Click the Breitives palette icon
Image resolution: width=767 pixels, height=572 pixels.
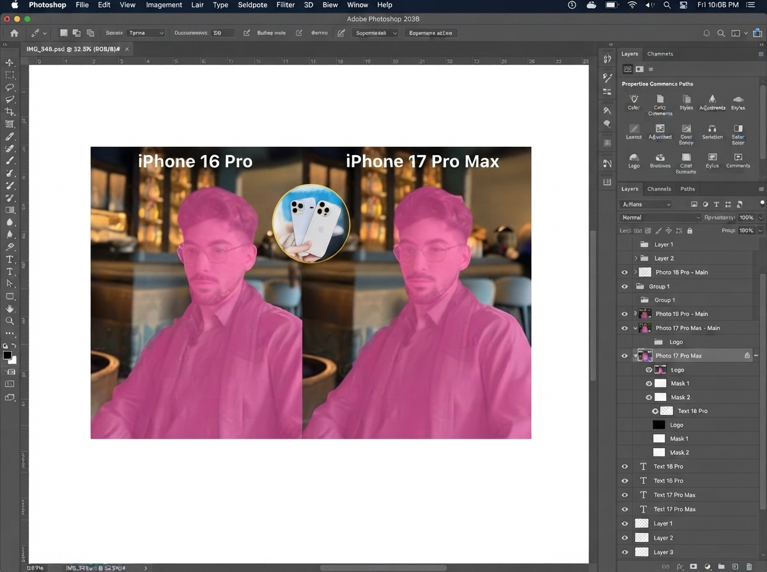pyautogui.click(x=660, y=157)
